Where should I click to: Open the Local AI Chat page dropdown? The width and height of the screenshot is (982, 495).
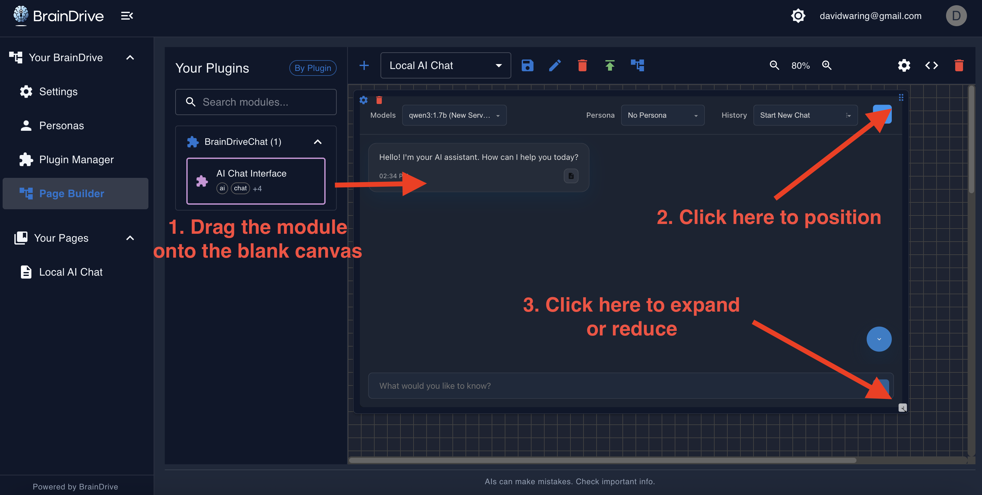(445, 66)
